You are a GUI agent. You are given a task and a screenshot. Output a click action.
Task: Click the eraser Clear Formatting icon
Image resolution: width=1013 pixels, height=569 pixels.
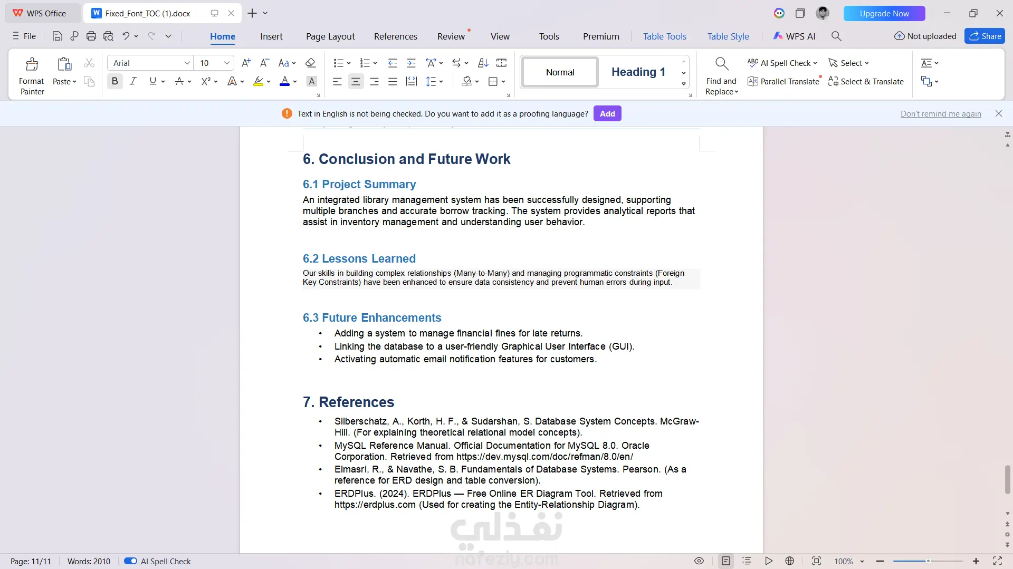(x=310, y=63)
